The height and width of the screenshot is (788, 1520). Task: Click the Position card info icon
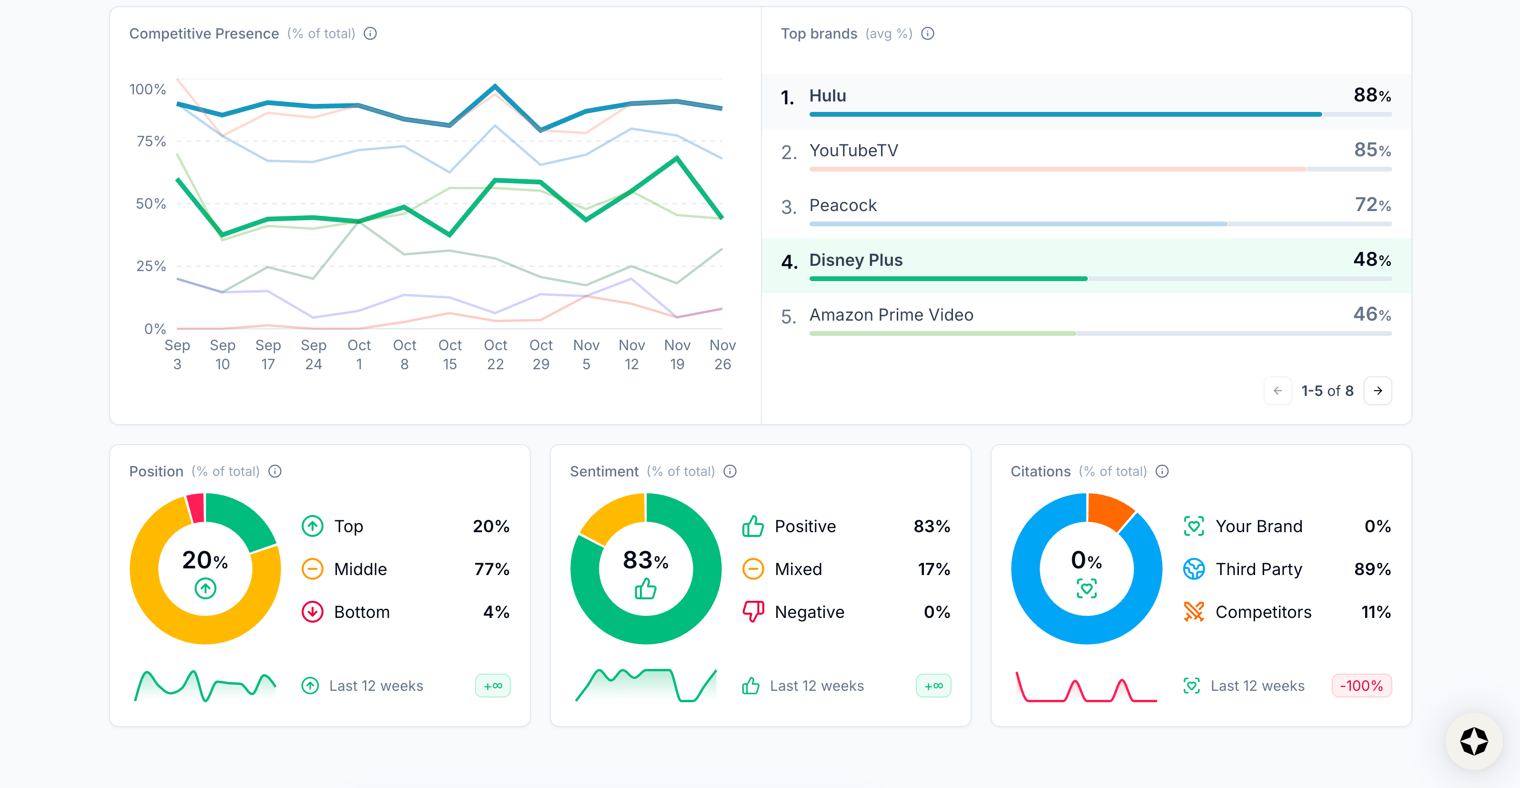(275, 471)
